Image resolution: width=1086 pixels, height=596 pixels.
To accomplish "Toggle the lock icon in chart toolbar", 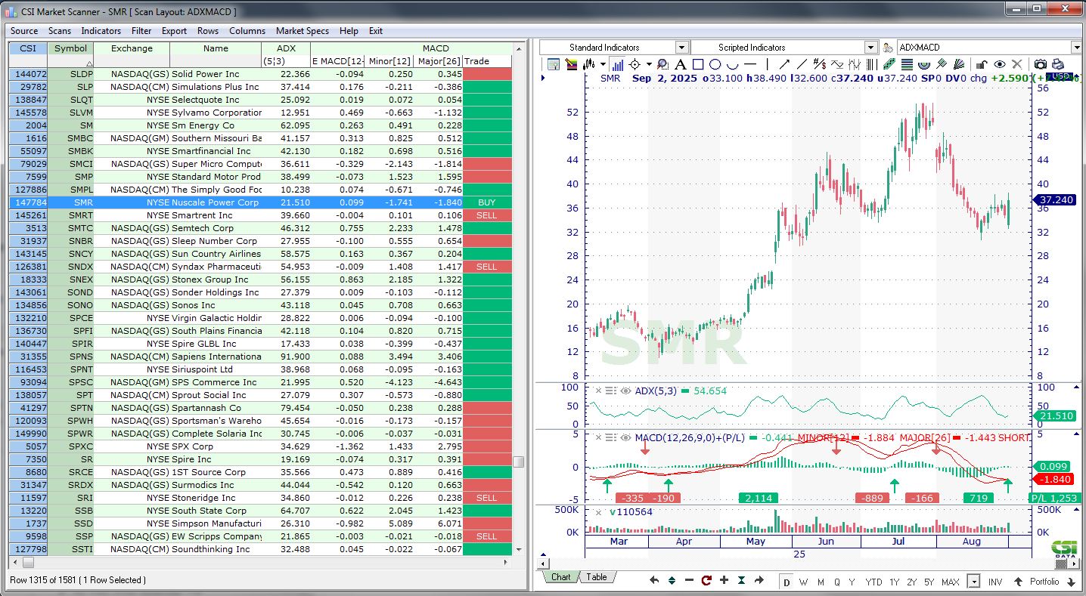I will [x=982, y=65].
